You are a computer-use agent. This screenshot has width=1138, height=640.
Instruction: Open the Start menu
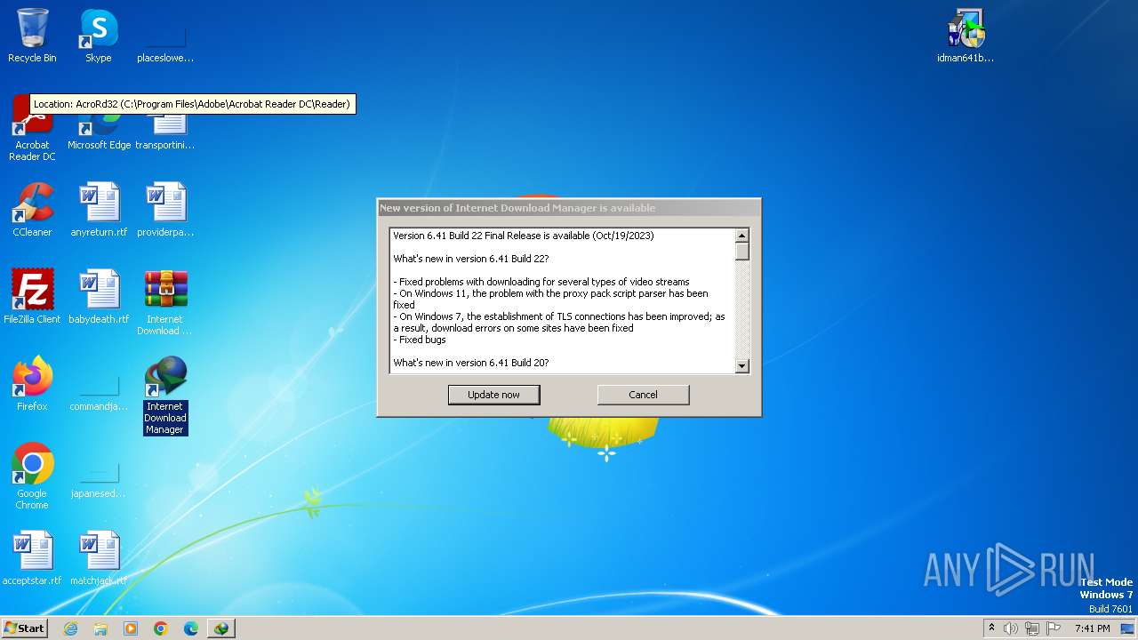point(25,628)
